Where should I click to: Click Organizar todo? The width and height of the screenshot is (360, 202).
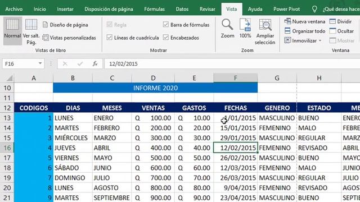(305, 31)
